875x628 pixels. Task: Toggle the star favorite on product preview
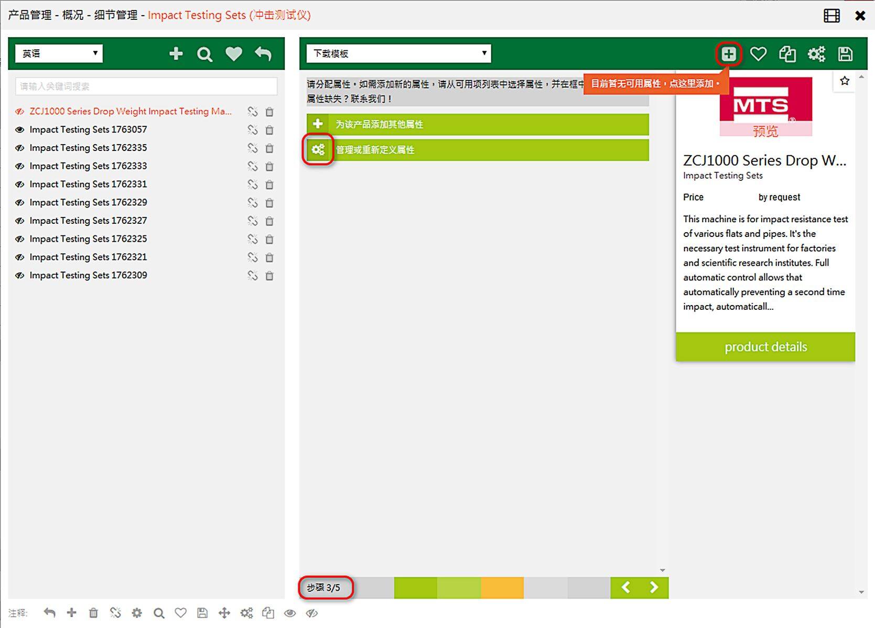click(x=844, y=81)
